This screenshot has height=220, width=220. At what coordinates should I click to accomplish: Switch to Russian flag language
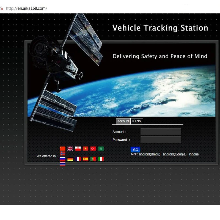pyautogui.click(x=63, y=159)
